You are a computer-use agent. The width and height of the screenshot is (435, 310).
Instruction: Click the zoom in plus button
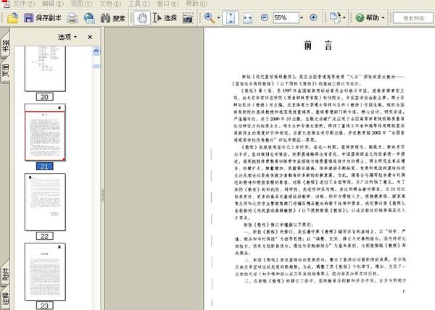click(x=313, y=18)
